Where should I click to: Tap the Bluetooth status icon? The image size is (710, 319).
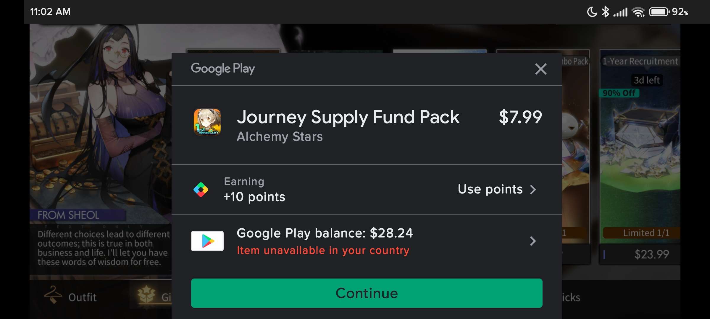[x=606, y=12]
